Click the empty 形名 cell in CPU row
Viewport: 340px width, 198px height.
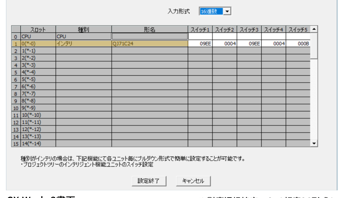tap(150, 36)
